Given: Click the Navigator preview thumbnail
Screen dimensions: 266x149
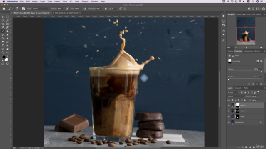Looking at the screenshot, I should coord(246,31).
